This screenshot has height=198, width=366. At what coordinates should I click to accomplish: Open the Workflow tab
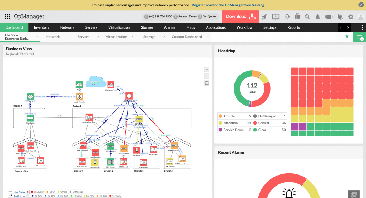click(x=244, y=27)
